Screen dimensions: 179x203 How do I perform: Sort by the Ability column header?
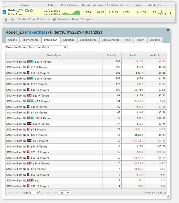pos(152,5)
